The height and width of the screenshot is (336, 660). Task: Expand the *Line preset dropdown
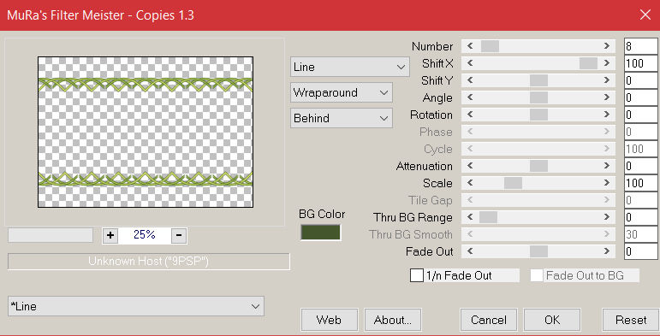[x=136, y=306]
